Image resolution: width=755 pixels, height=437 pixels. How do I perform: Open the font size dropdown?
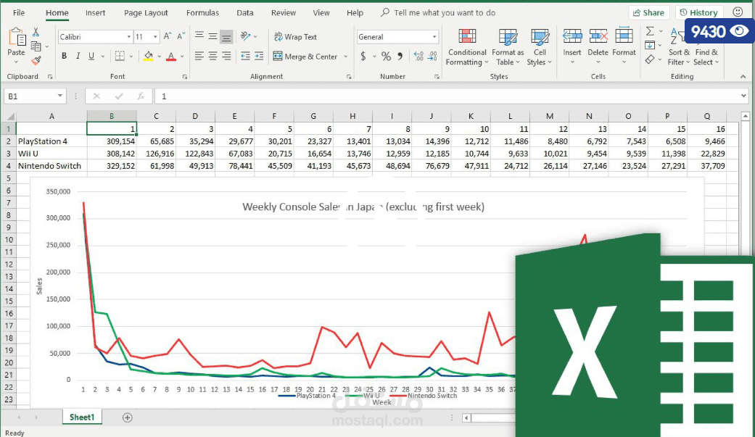pos(155,36)
